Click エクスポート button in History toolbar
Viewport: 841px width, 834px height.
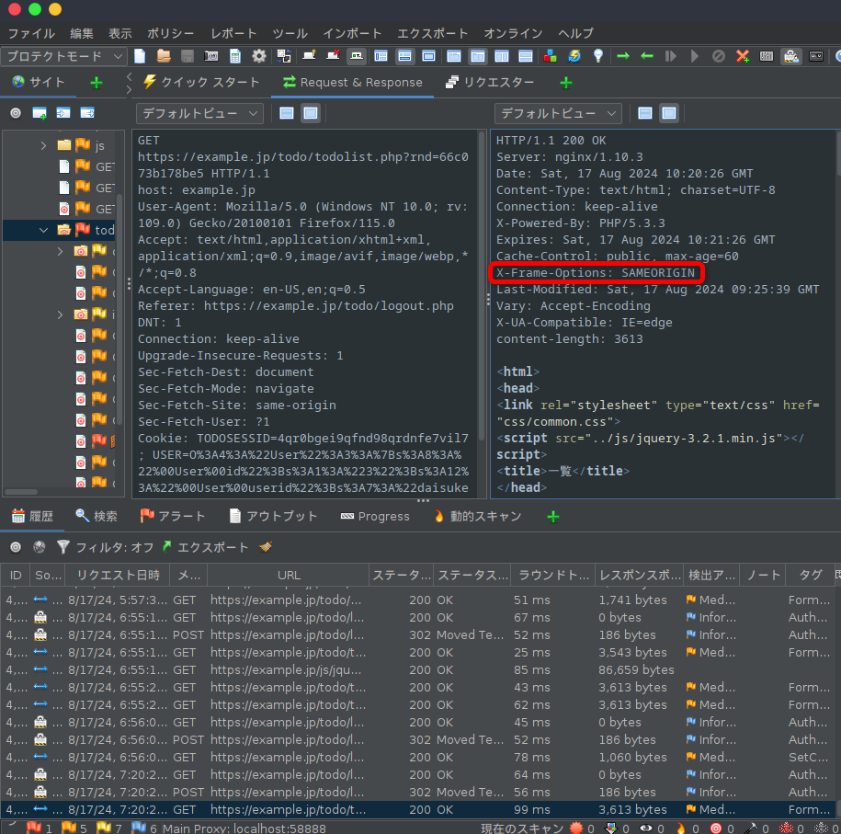205,547
